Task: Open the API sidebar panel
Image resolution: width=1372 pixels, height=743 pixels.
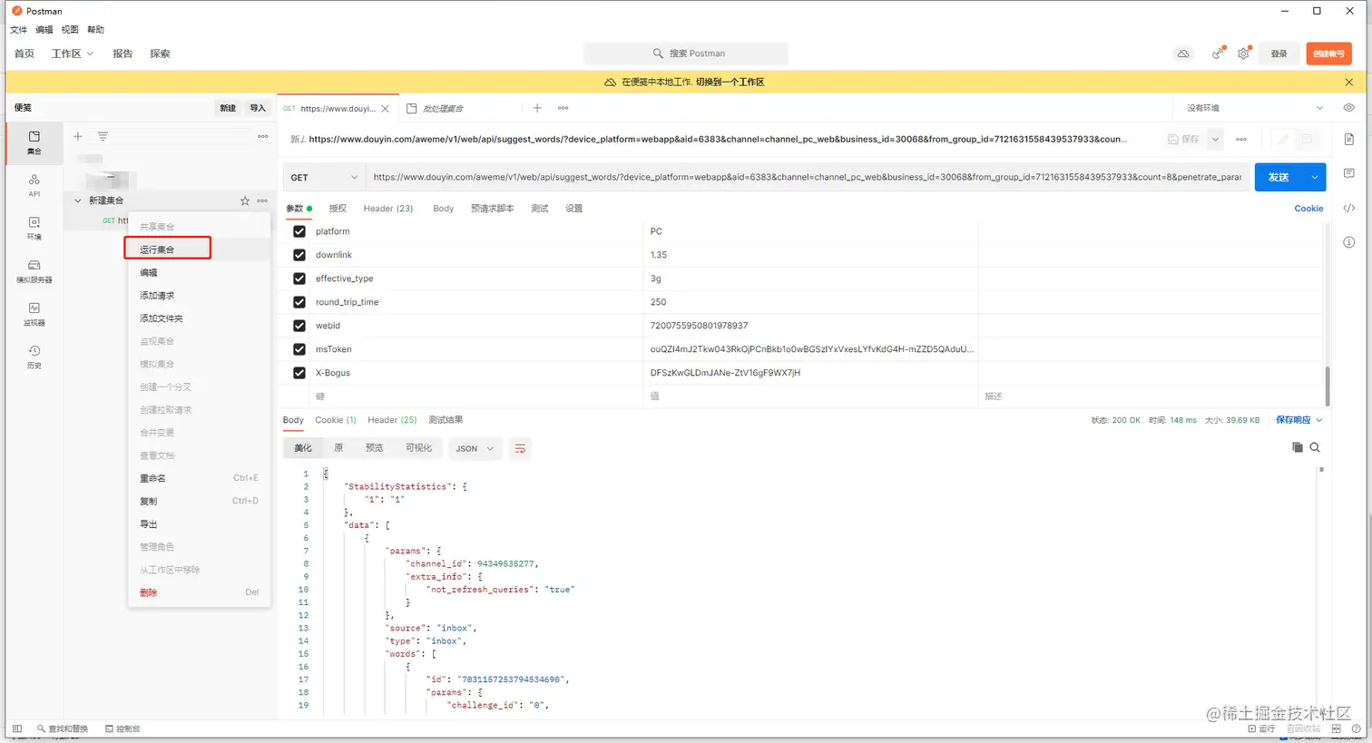Action: point(34,185)
